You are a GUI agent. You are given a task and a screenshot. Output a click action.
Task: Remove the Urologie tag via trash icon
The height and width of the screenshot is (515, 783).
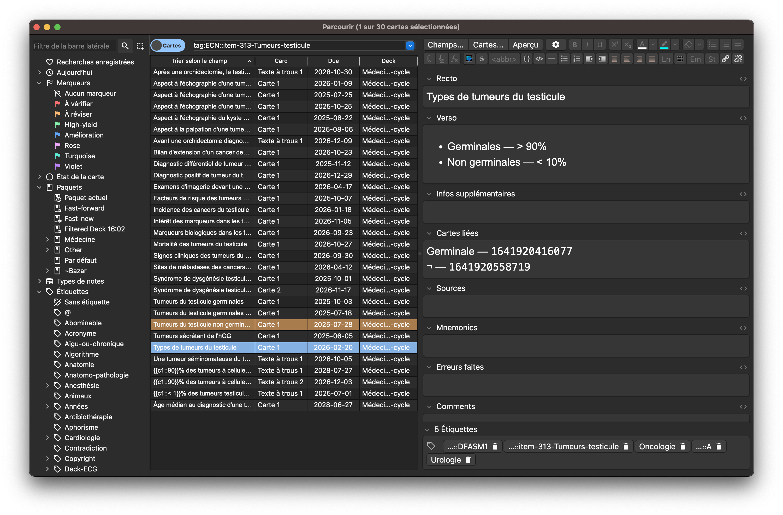tap(468, 460)
